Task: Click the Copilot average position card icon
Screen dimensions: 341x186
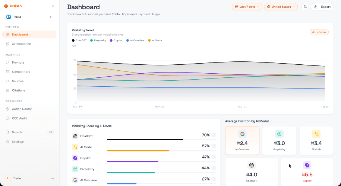Action: pos(307,166)
